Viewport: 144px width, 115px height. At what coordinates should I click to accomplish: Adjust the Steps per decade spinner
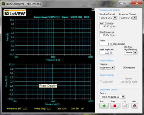(x=111, y=44)
